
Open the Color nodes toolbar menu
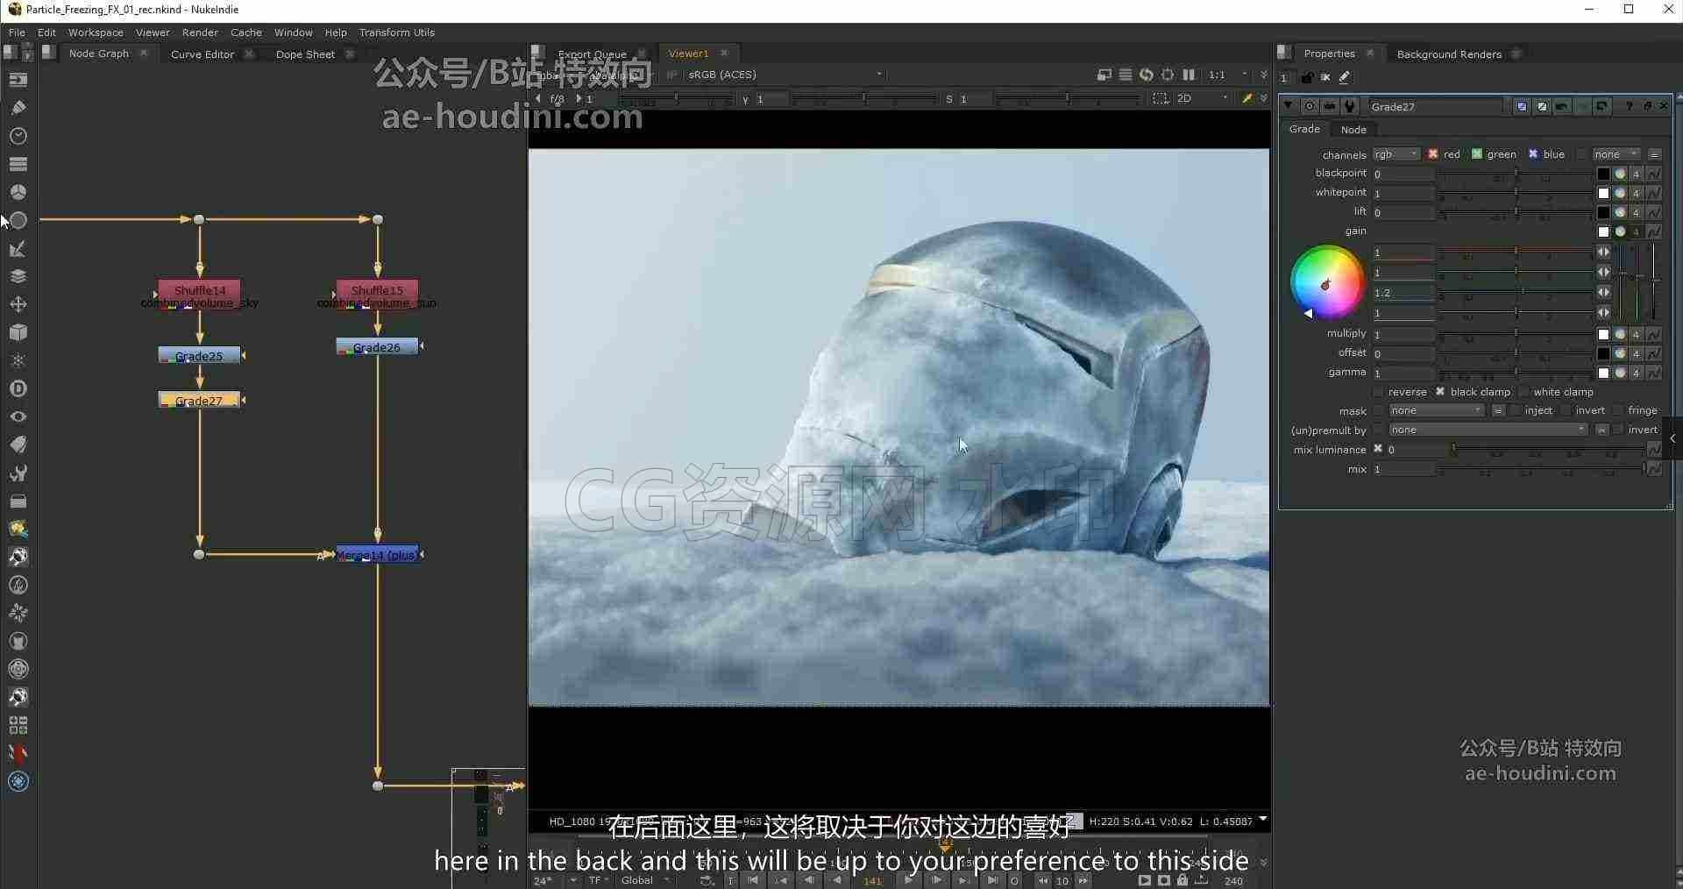pyautogui.click(x=18, y=192)
